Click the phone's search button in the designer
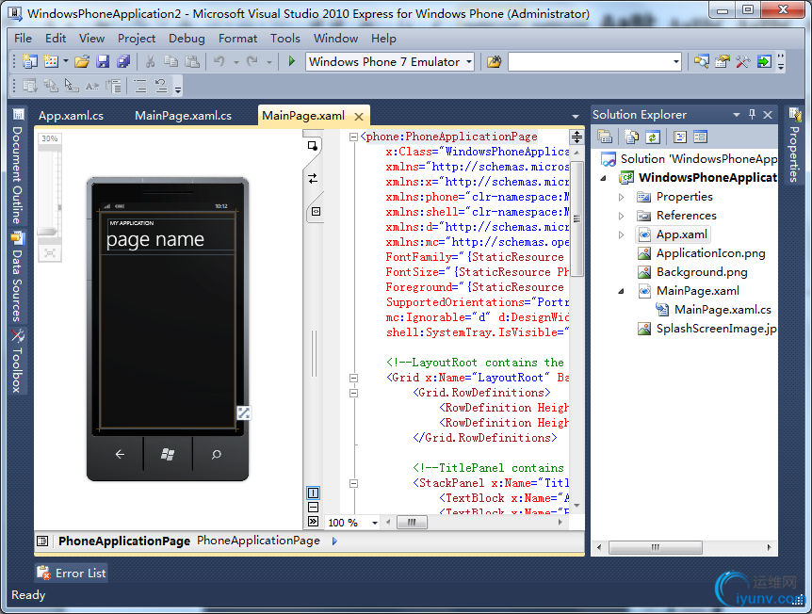The image size is (812, 614). click(x=217, y=455)
